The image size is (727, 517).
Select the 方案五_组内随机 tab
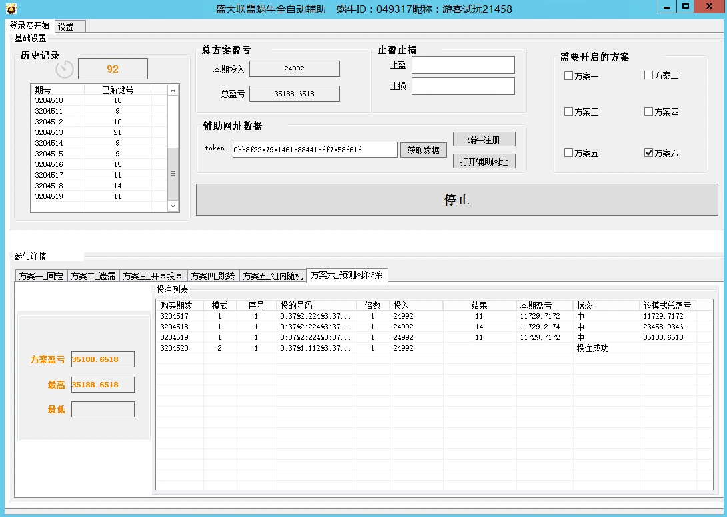click(272, 276)
